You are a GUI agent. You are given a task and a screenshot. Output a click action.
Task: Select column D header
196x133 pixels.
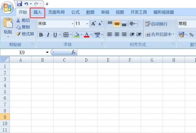point(86,60)
